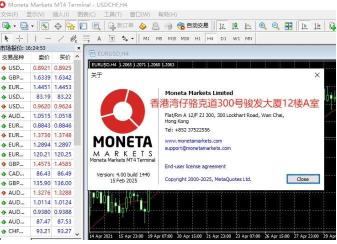This screenshot has height=244, width=337.
Task: Close the Market Watch (市场报价) panel
Action: tap(78, 48)
